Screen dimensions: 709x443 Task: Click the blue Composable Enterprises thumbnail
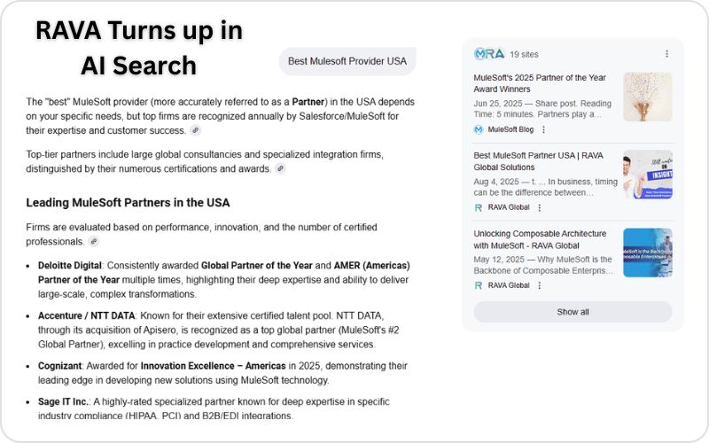click(x=647, y=253)
